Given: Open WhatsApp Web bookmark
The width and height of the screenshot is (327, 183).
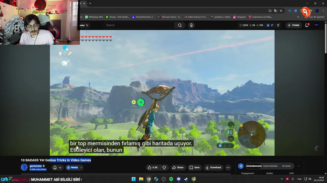Looking at the screenshot, I should (x=94, y=17).
